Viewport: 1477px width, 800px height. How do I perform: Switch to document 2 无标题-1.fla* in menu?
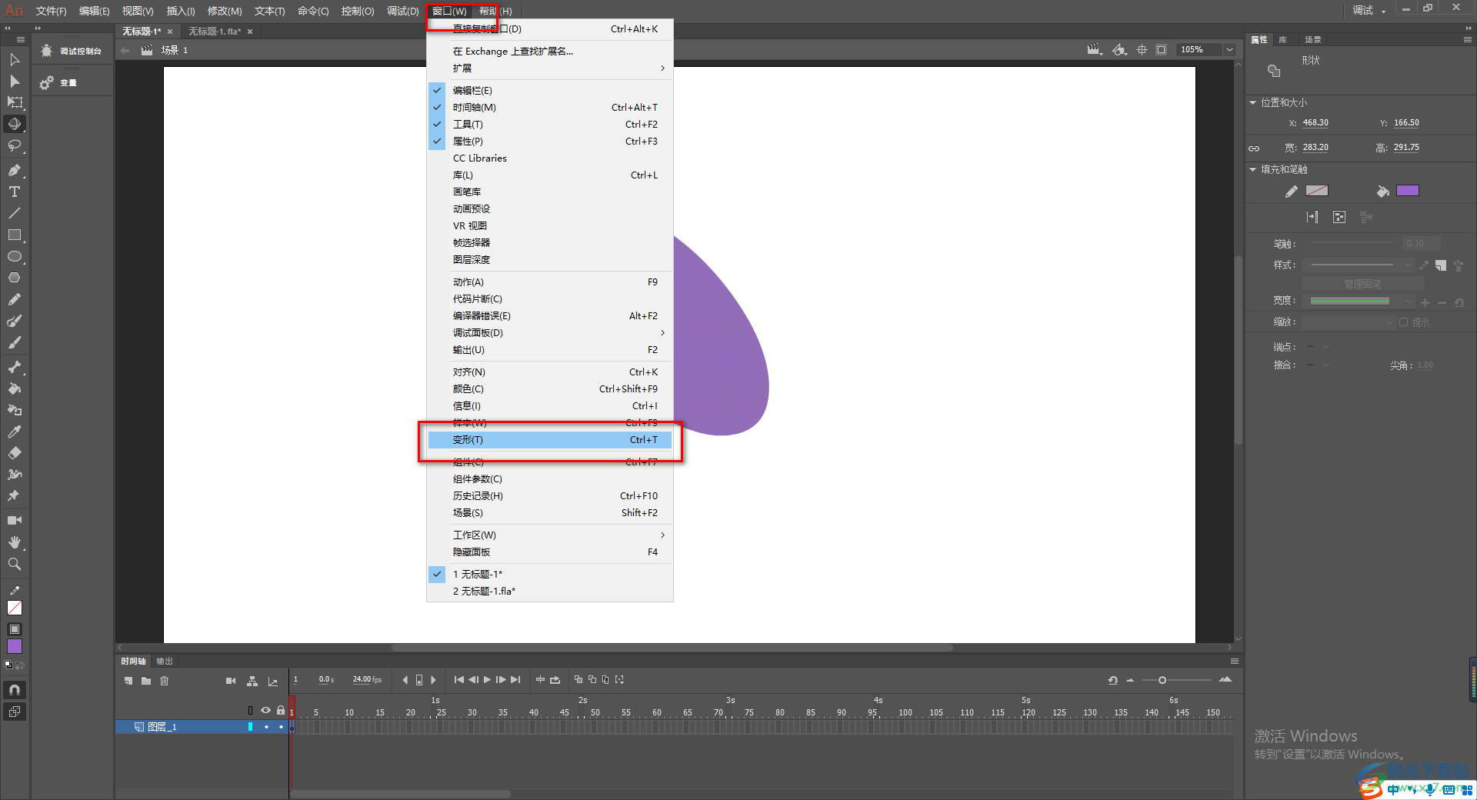[x=550, y=592]
